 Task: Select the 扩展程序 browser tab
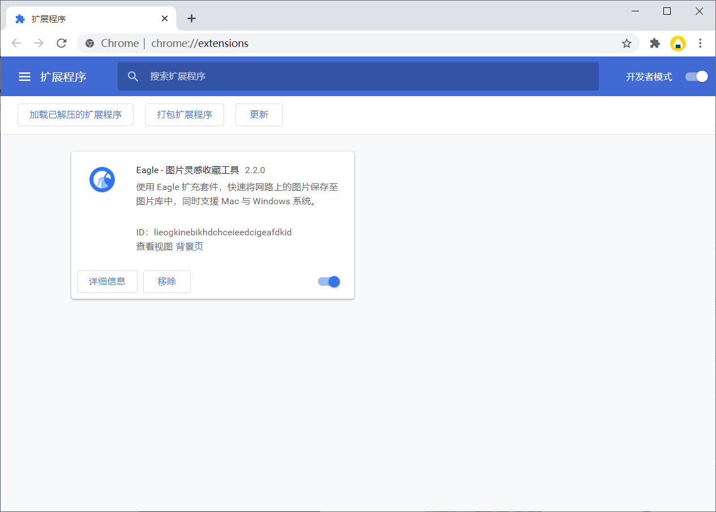point(92,19)
